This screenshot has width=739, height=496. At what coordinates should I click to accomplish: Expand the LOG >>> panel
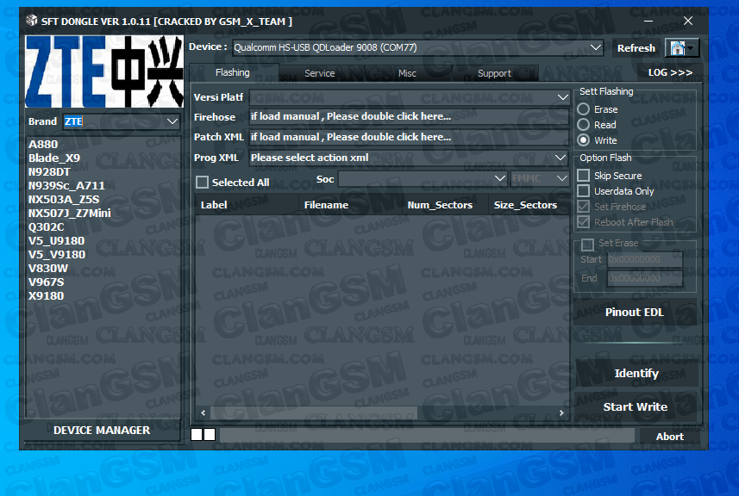(670, 72)
